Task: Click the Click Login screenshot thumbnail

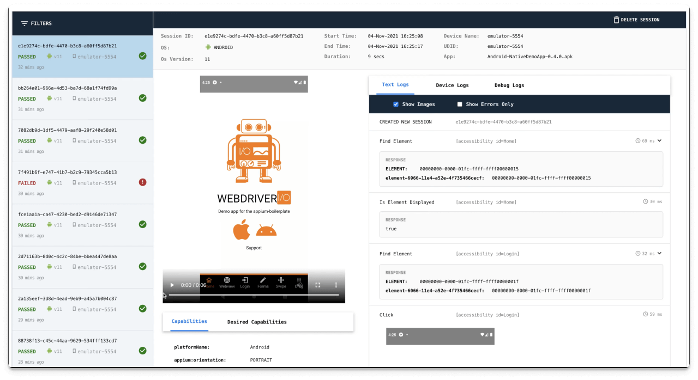Action: pyautogui.click(x=440, y=336)
